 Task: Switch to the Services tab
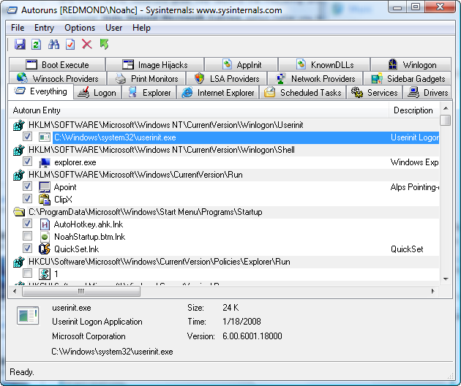[x=374, y=93]
